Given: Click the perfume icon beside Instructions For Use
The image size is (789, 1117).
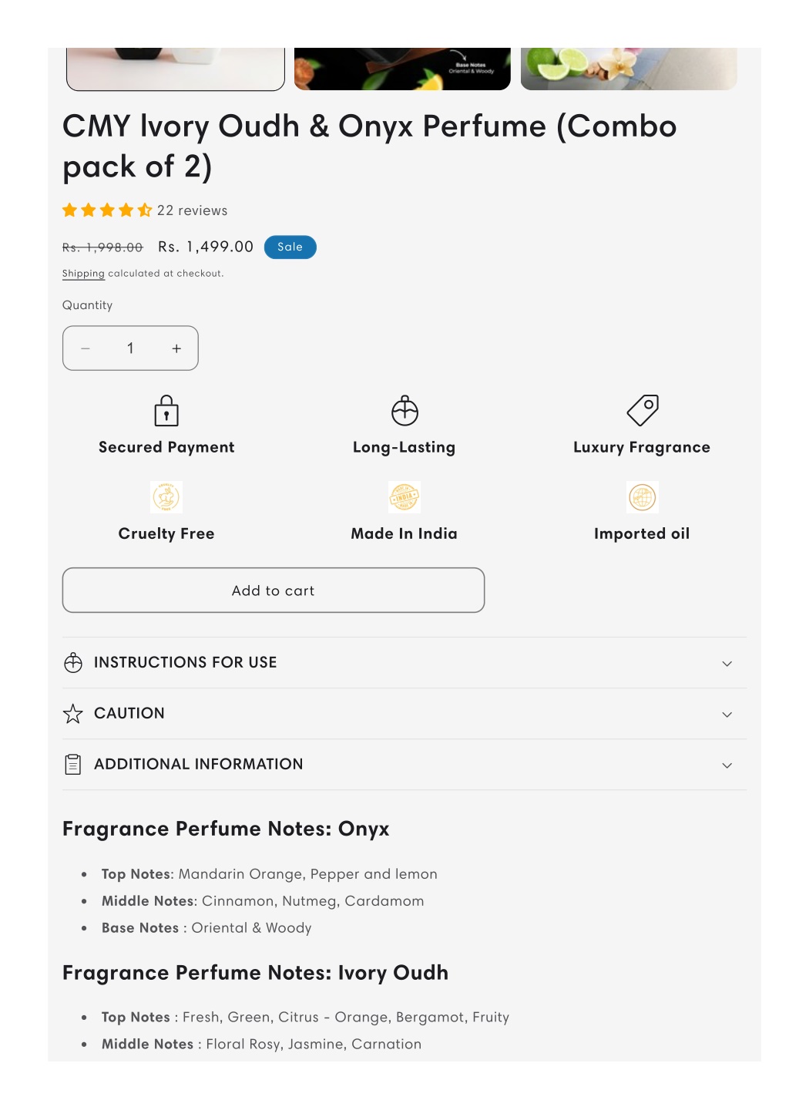Looking at the screenshot, I should coord(73,663).
